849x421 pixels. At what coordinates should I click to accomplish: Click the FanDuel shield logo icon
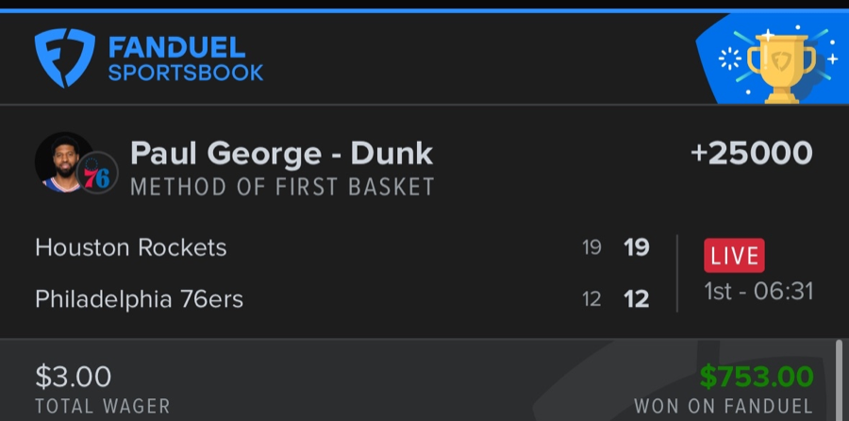(64, 58)
